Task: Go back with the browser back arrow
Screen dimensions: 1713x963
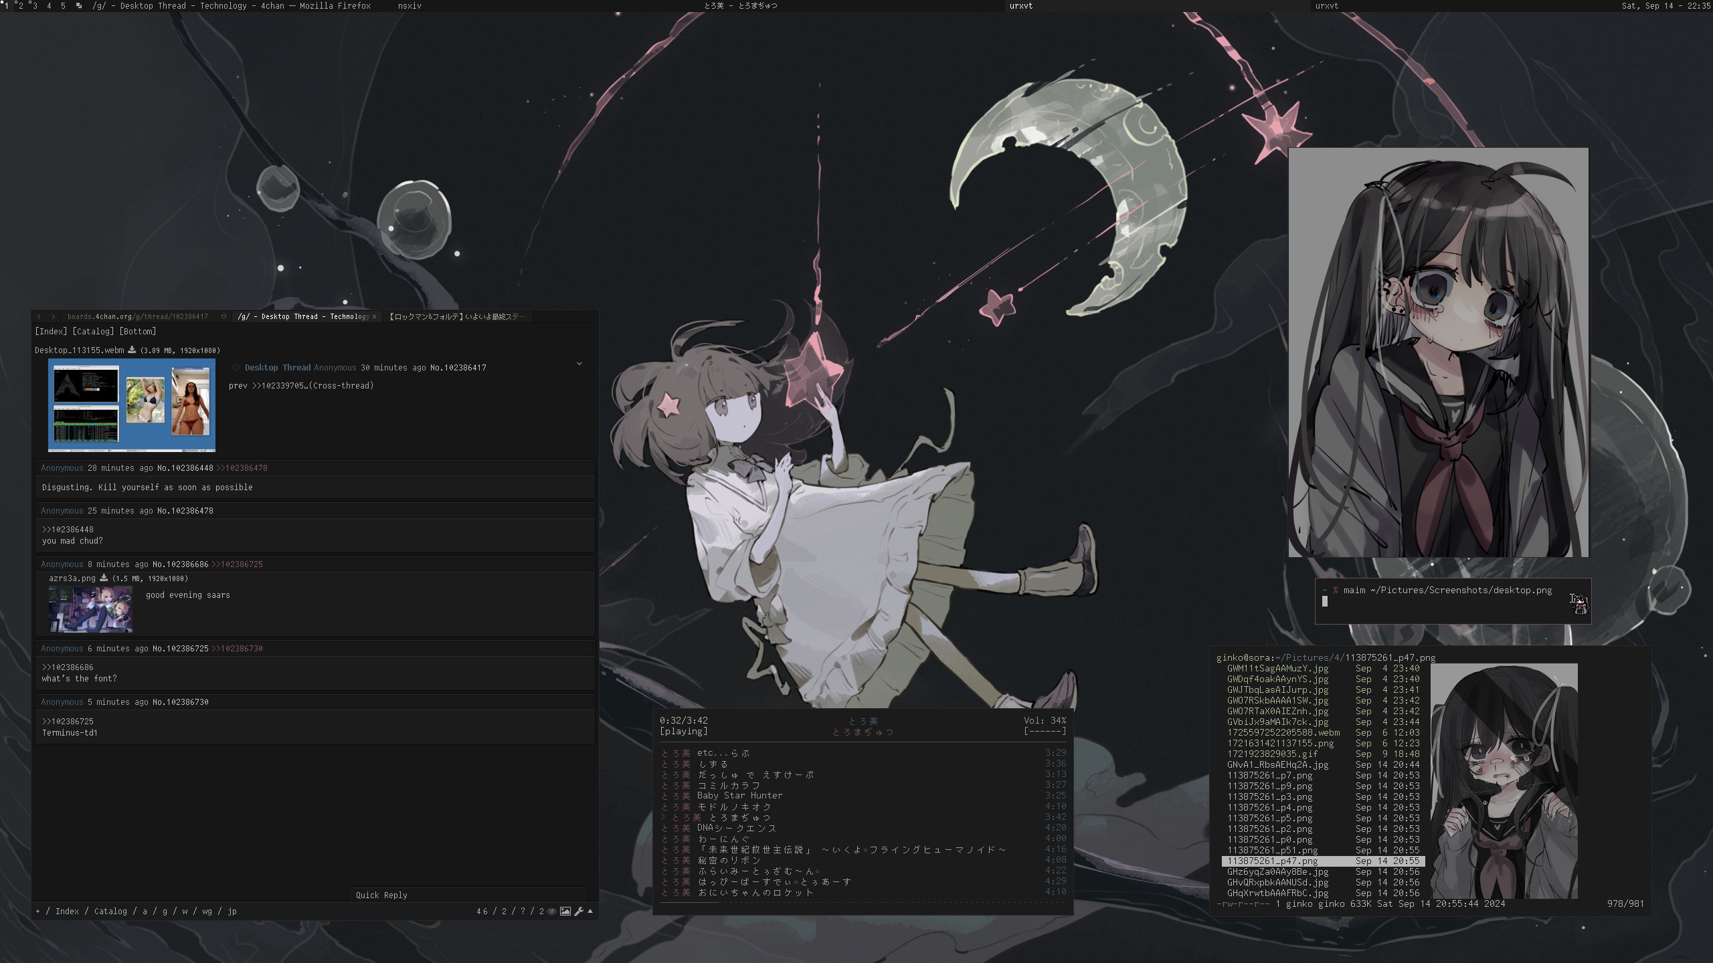Action: (39, 316)
